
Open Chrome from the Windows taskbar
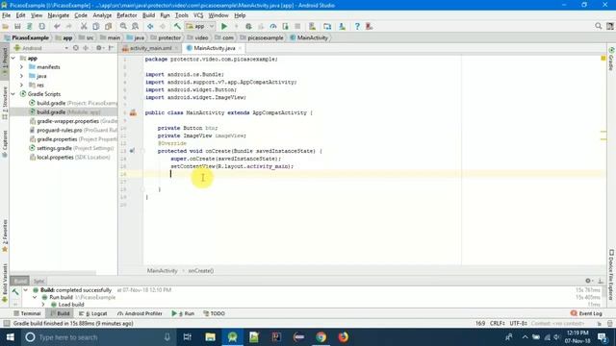point(321,337)
